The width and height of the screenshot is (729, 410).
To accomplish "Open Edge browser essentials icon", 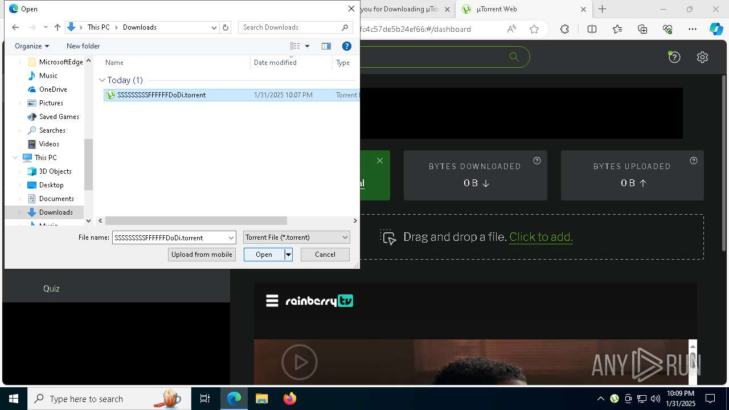I will [667, 29].
